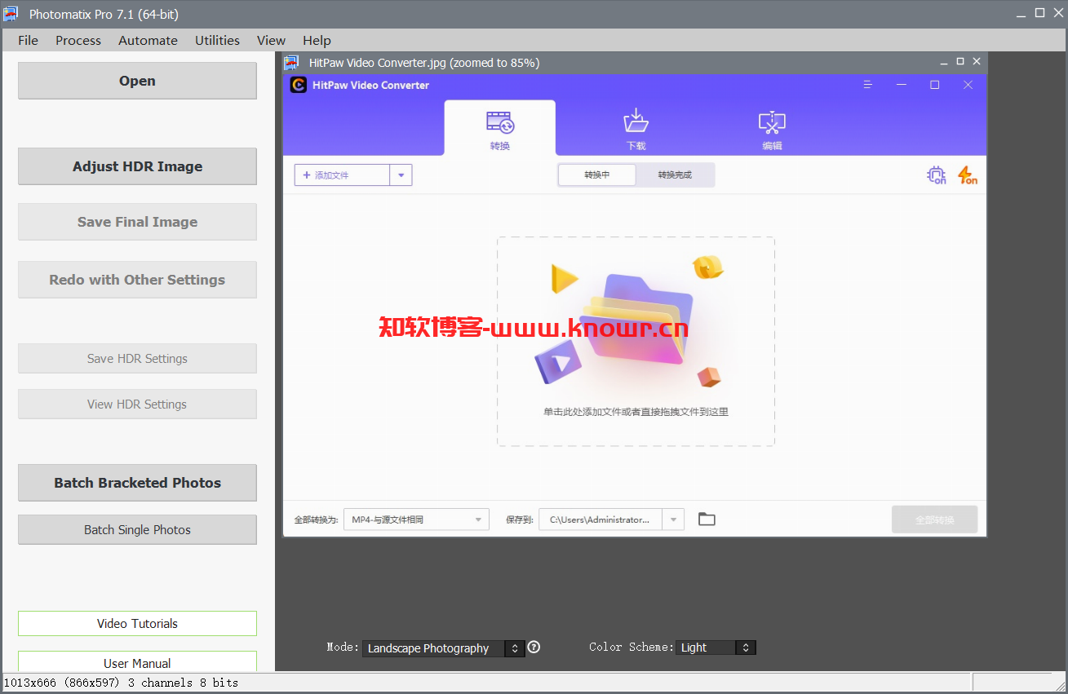Open the File menu

point(28,40)
